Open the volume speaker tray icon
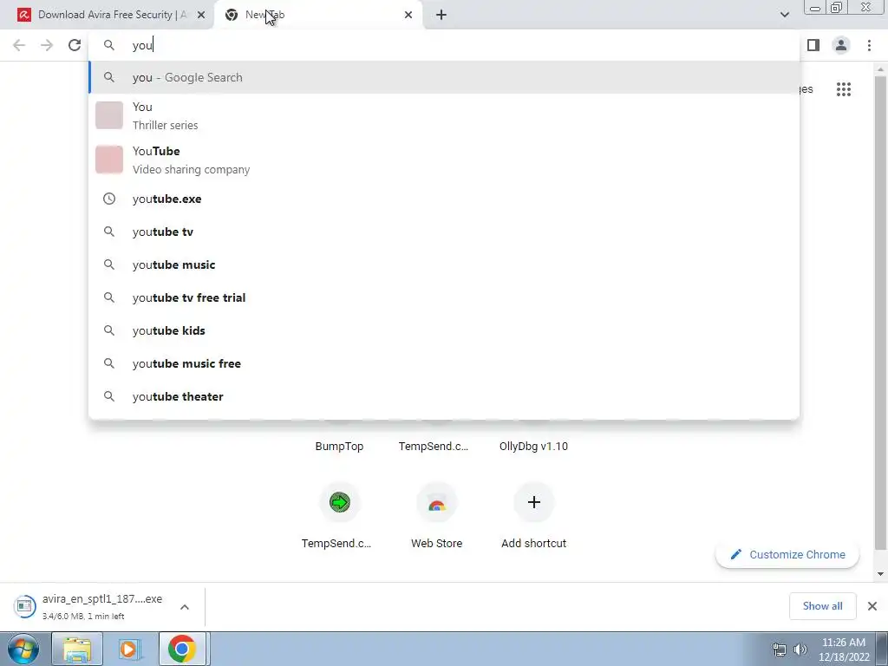This screenshot has width=888, height=666. [800, 650]
